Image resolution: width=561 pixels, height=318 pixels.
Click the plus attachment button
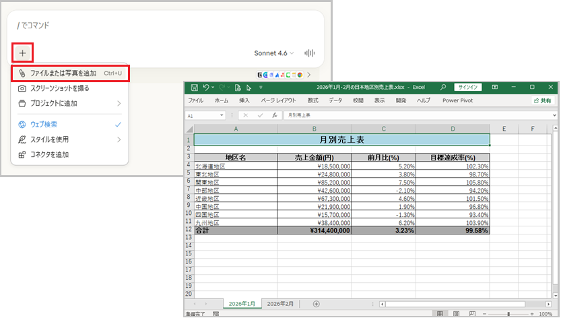(x=22, y=53)
